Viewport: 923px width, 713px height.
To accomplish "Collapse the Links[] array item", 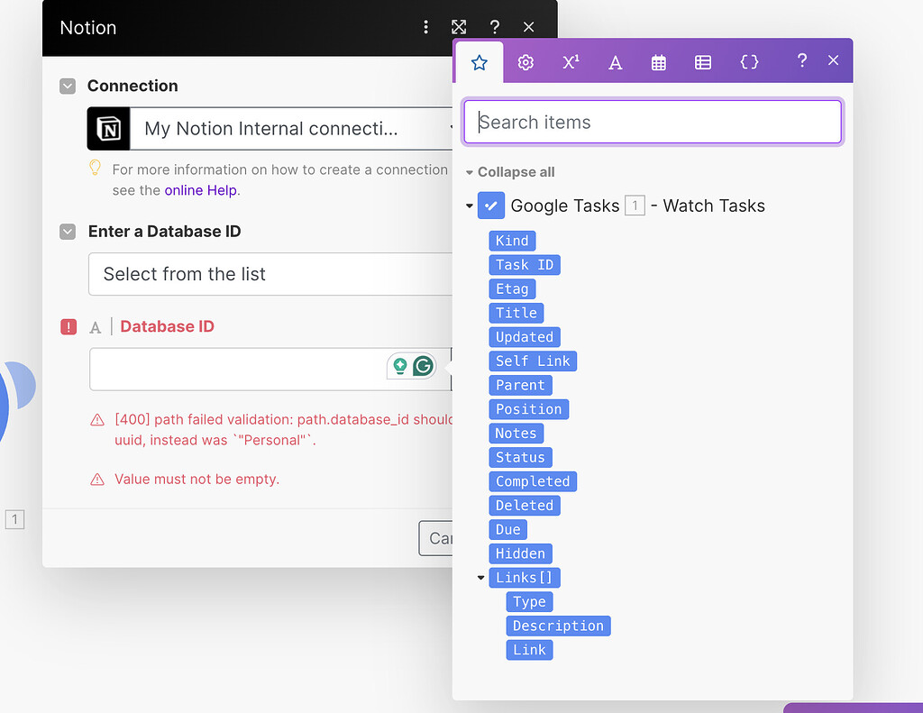I will (x=480, y=577).
